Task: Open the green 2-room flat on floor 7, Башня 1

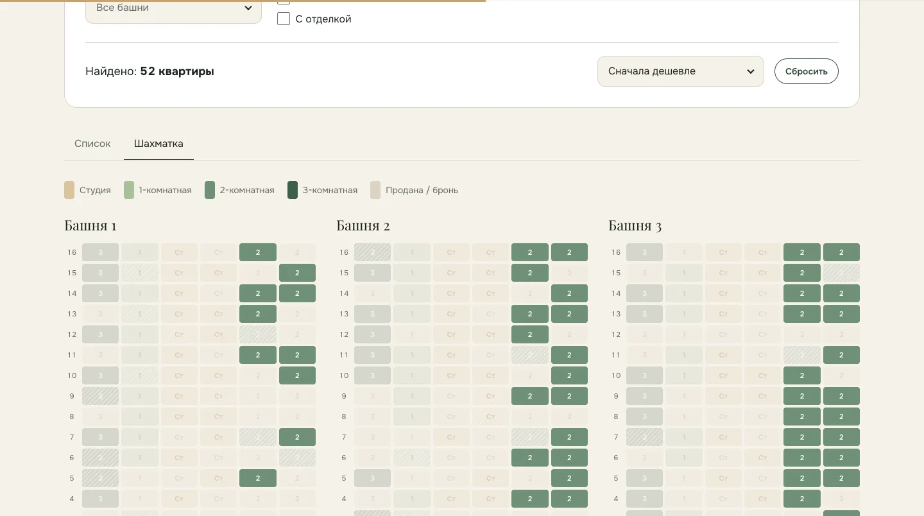Action: (x=297, y=437)
